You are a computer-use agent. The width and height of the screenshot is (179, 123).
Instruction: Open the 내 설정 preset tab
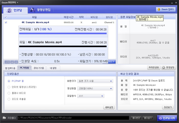(53, 68)
